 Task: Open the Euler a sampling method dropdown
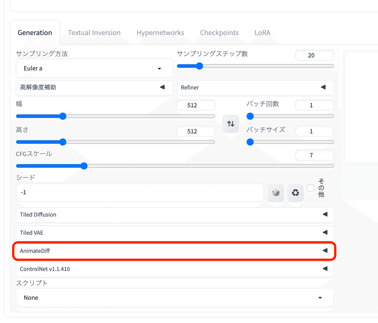(x=94, y=68)
